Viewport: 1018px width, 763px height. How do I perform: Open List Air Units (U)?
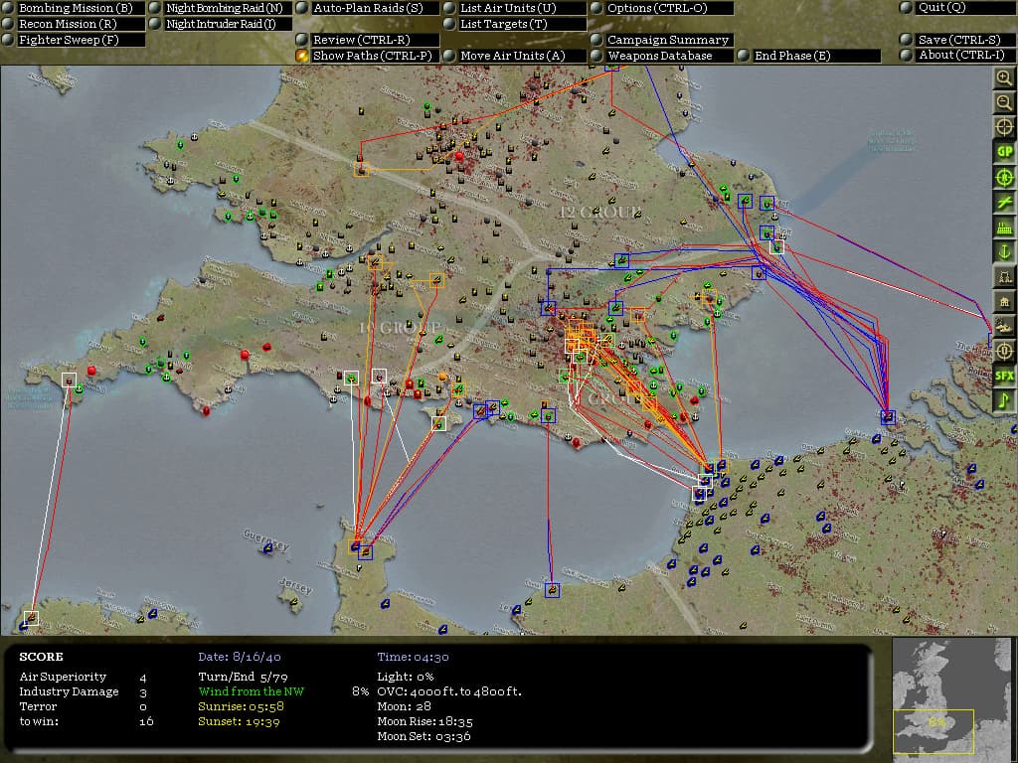[x=507, y=8]
